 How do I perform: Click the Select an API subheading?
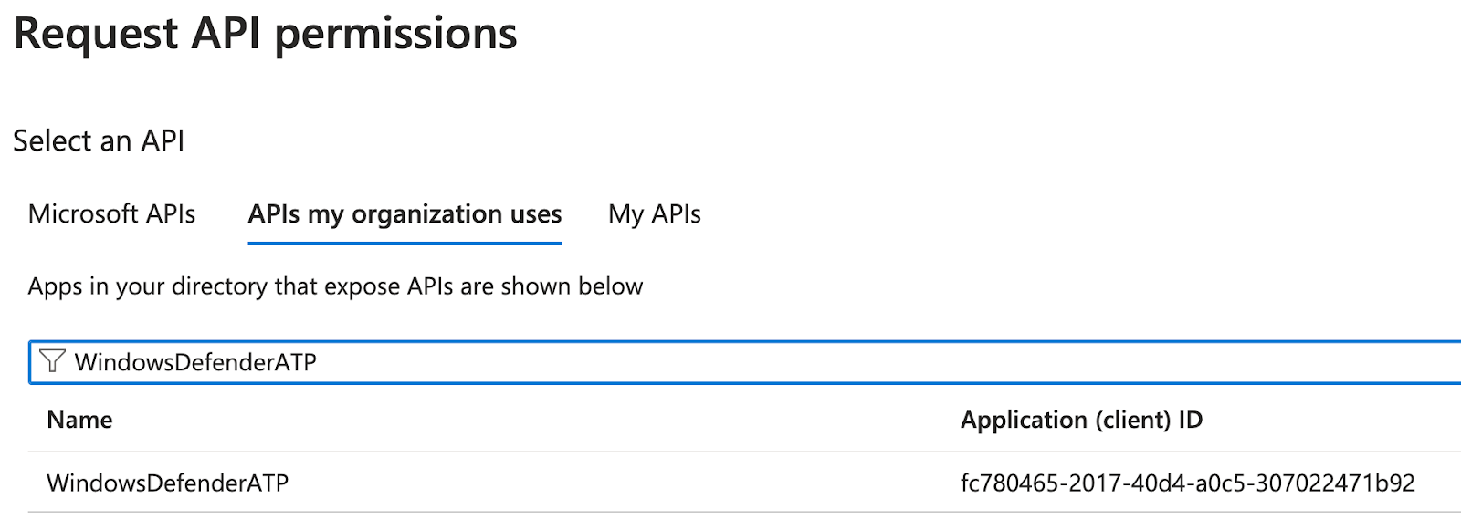point(99,141)
